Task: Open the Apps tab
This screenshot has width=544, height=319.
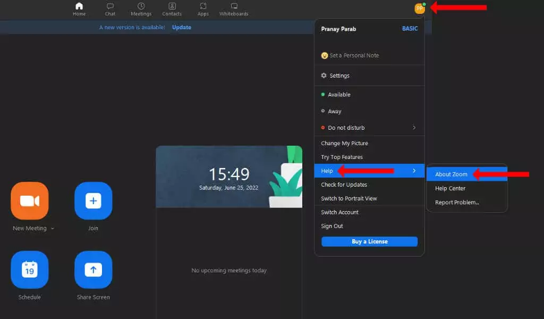Action: [x=203, y=9]
